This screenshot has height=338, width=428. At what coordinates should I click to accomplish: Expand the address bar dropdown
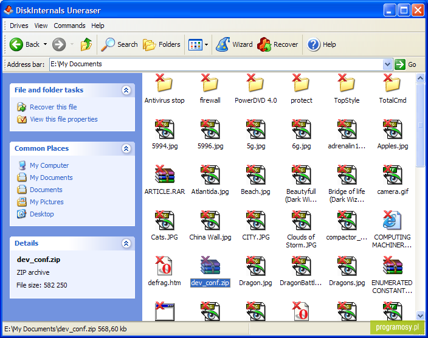click(387, 64)
